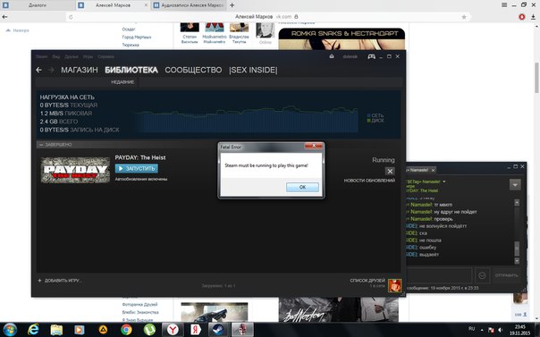Viewport: 540px width, 337px height.
Task: Click chat scrollbar down arrow
Action: click(x=517, y=261)
